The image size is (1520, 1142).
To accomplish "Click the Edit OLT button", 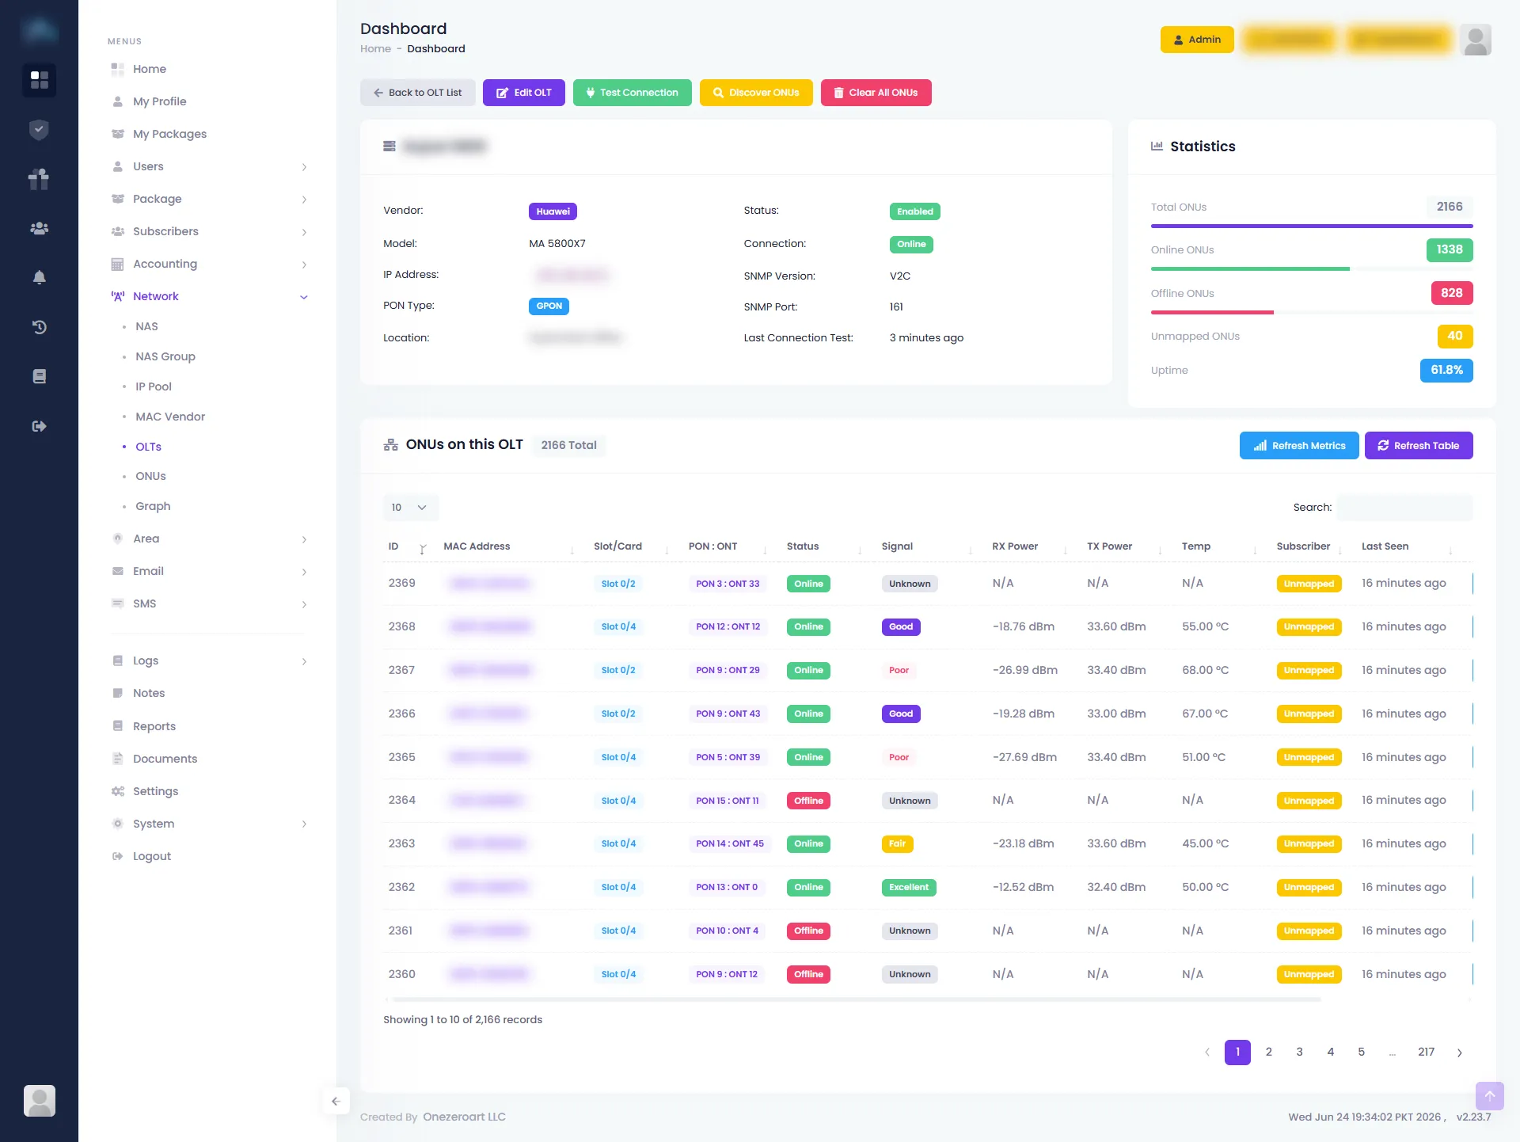I will coord(524,93).
